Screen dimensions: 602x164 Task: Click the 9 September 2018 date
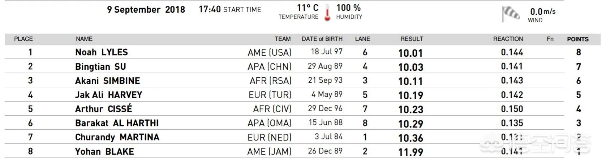tap(146, 10)
